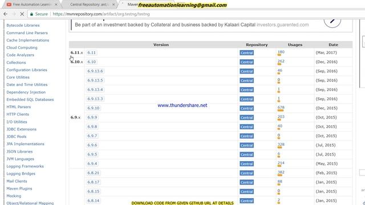
Task: Select TestNG version 6.8.21
Action: 94,173
